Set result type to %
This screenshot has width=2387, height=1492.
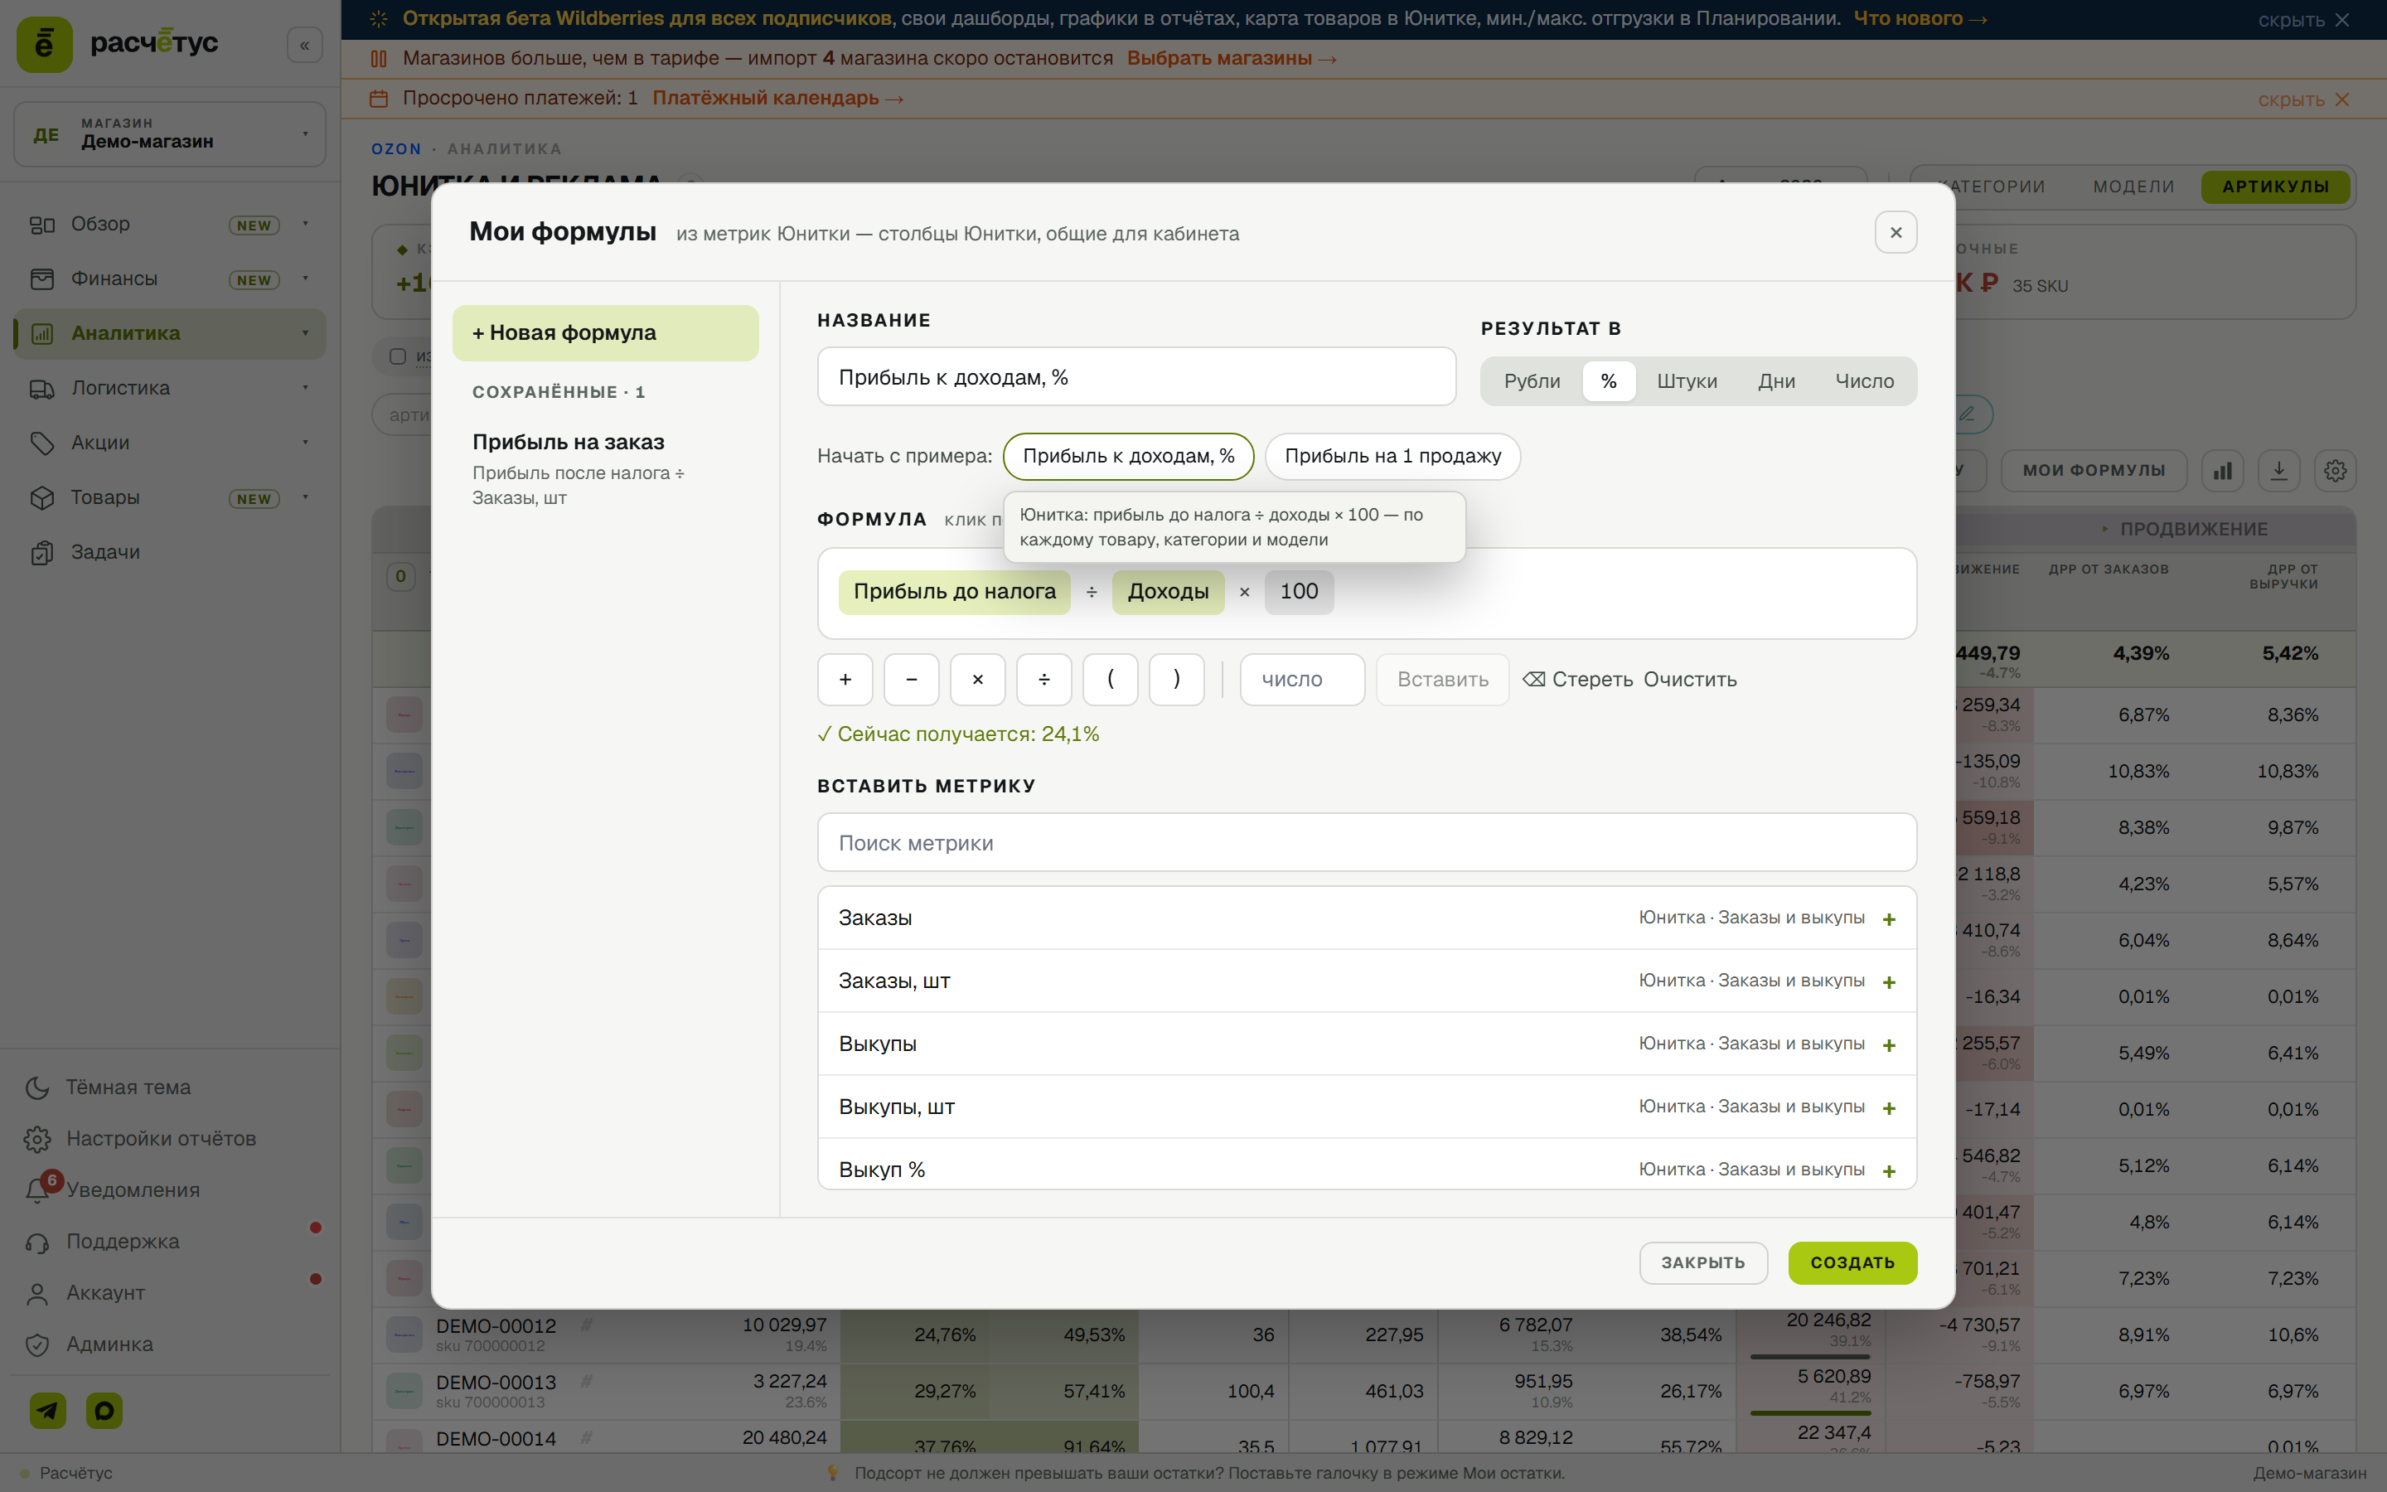pyautogui.click(x=1608, y=381)
